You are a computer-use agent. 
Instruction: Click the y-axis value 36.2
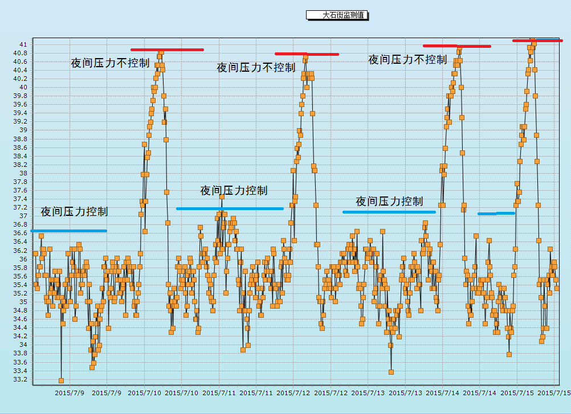[x=21, y=251]
